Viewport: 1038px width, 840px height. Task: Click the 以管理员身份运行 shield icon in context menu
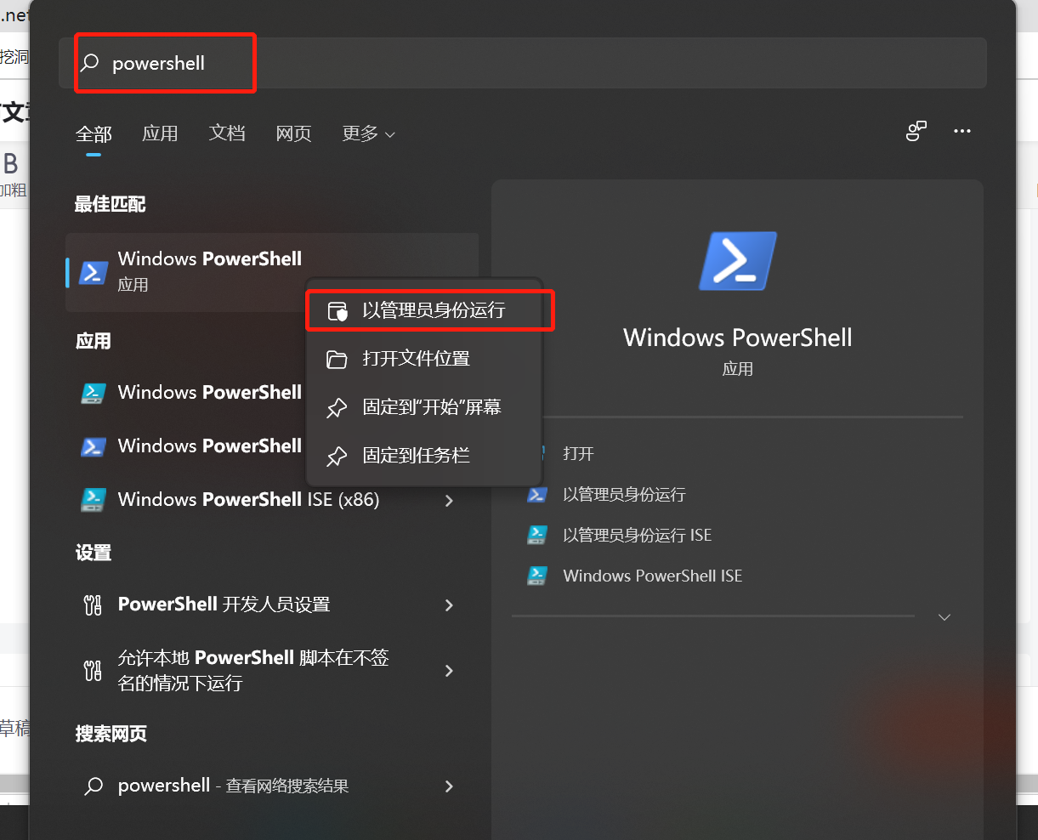click(x=337, y=309)
